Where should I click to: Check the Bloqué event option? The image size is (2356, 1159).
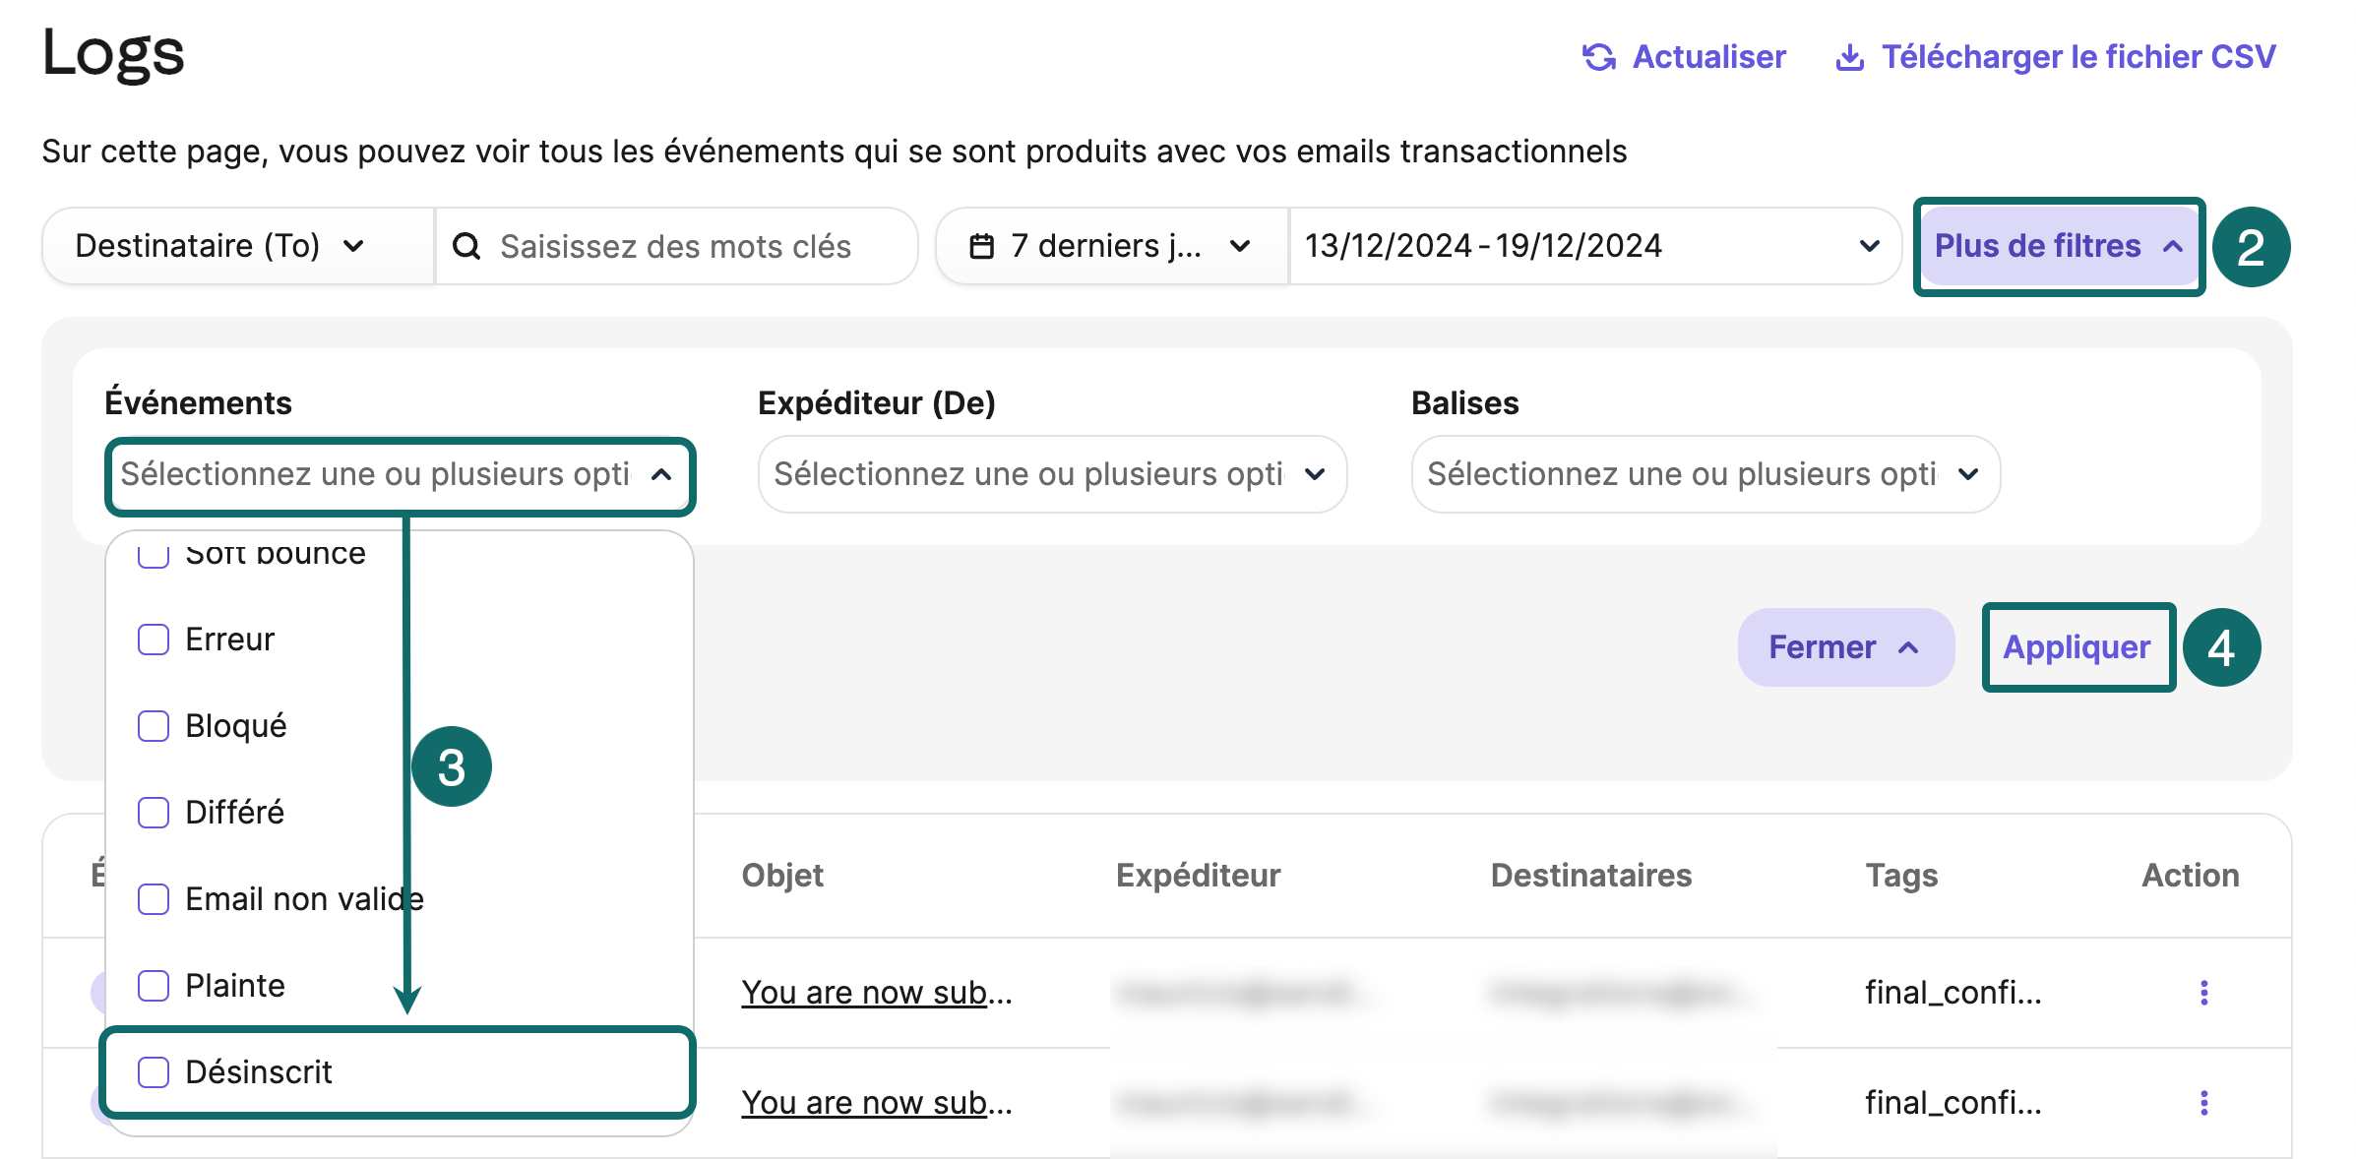(154, 726)
